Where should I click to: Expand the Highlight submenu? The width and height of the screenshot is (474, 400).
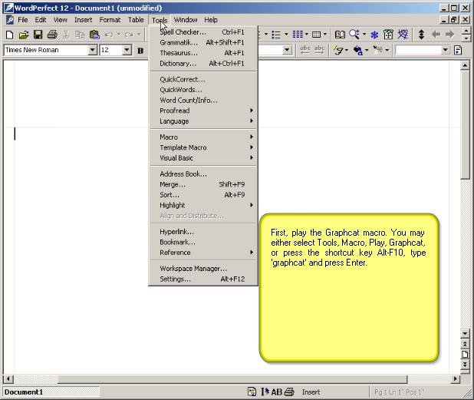(203, 205)
